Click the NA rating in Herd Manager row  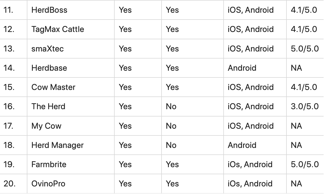pos(296,145)
